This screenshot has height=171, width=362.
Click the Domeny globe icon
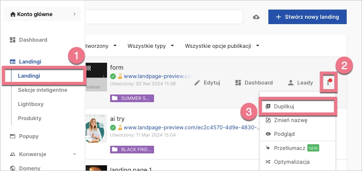pos(13,168)
